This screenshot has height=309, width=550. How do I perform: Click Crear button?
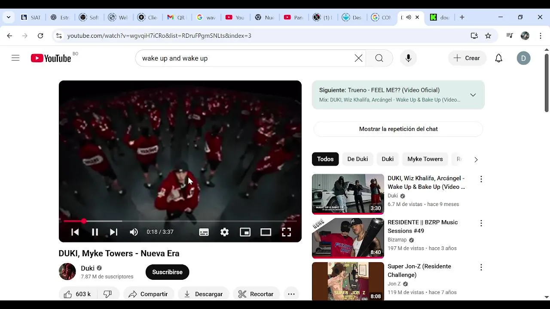[x=467, y=58]
